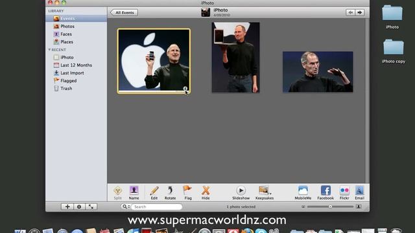Enter full screen mode button
The image size is (415, 233).
(91, 207)
